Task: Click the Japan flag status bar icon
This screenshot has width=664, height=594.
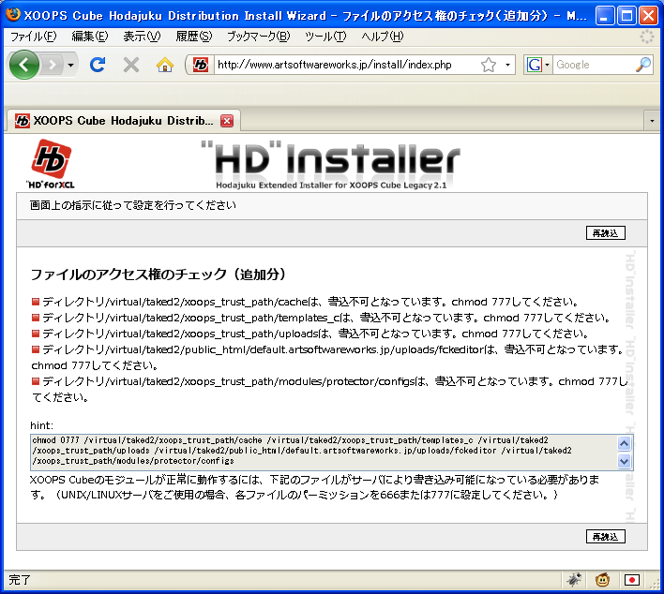Action: pyautogui.click(x=633, y=580)
